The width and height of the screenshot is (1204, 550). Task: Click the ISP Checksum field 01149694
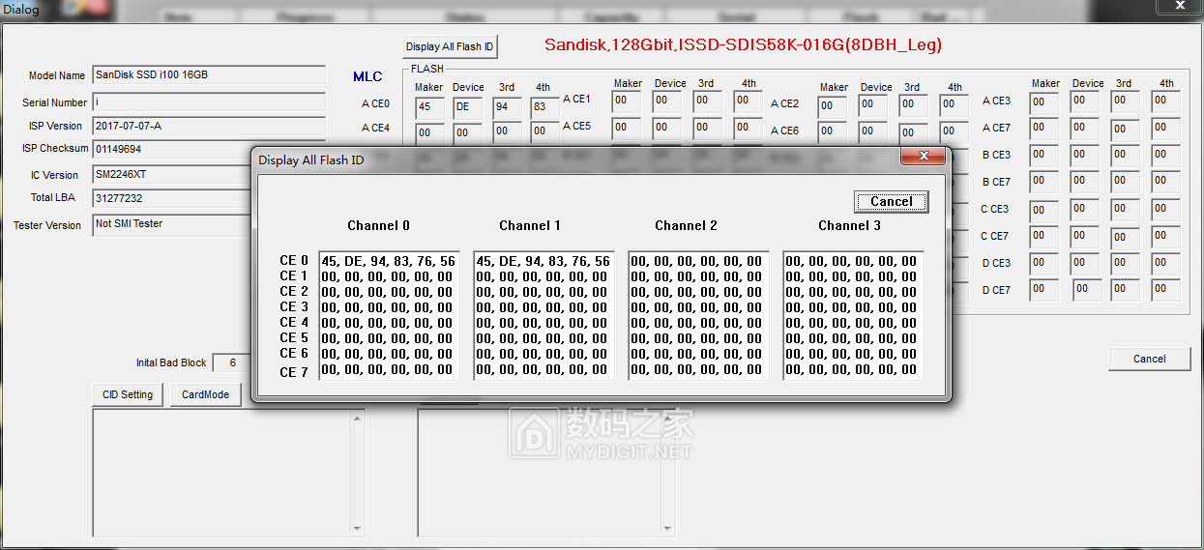pyautogui.click(x=209, y=150)
